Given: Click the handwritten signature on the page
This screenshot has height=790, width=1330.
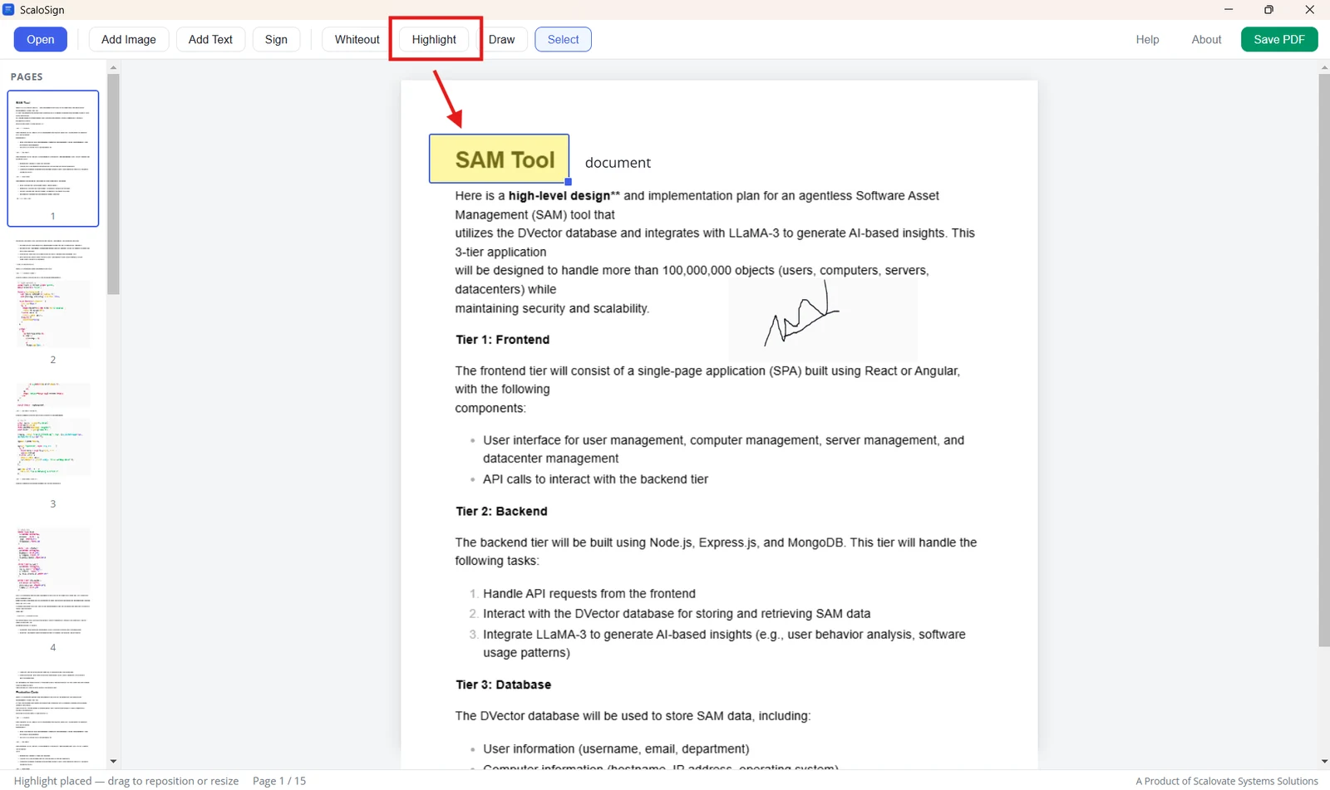Looking at the screenshot, I should coord(801,315).
